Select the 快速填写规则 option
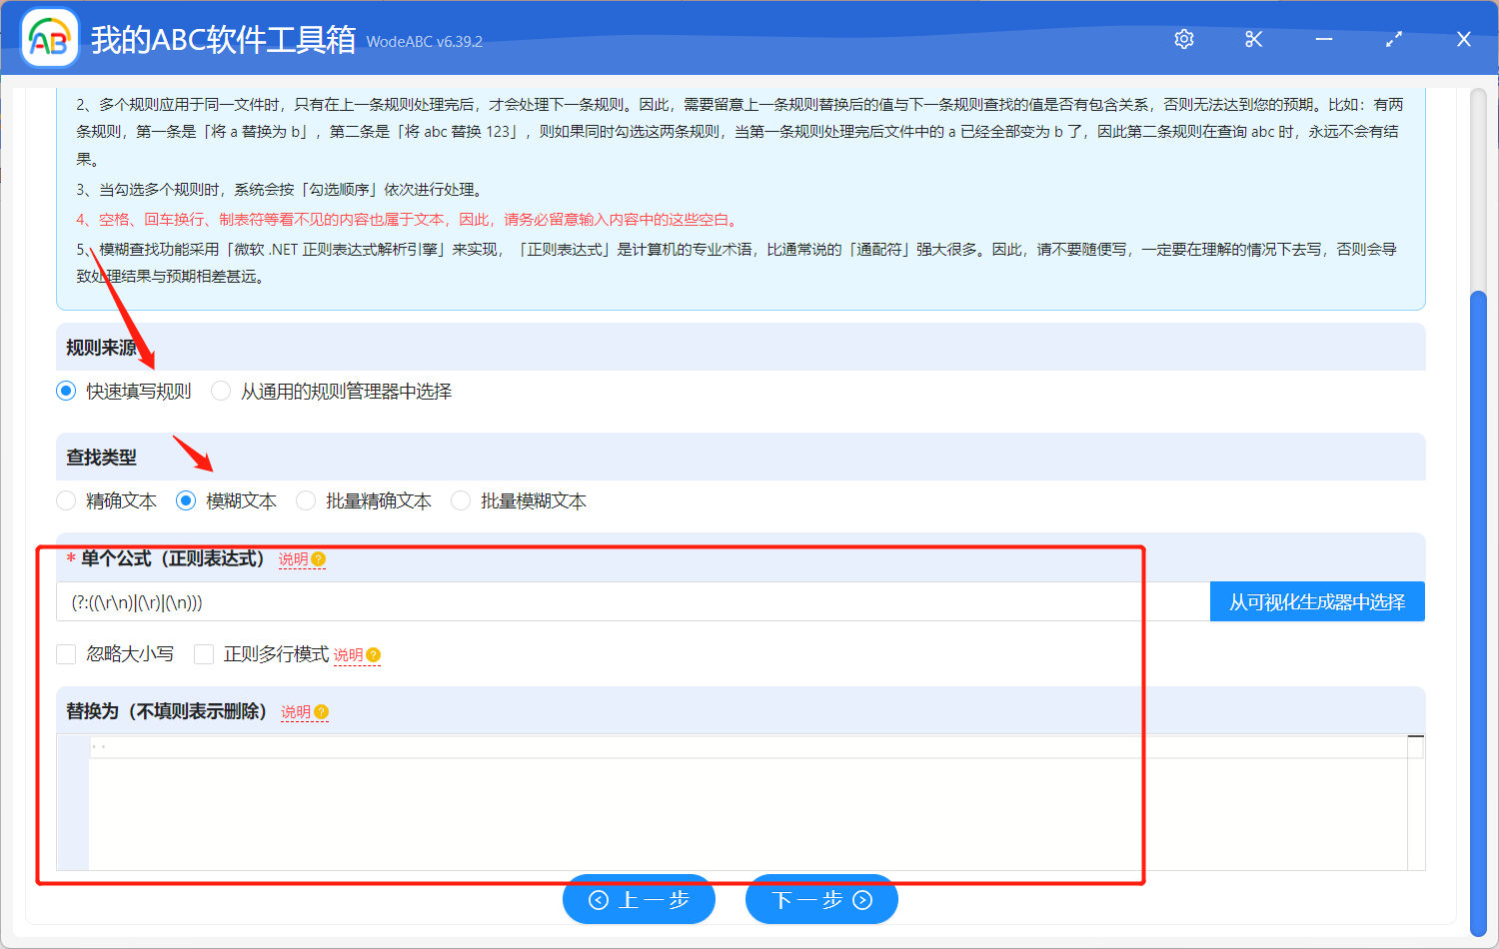This screenshot has width=1499, height=949. click(x=66, y=391)
